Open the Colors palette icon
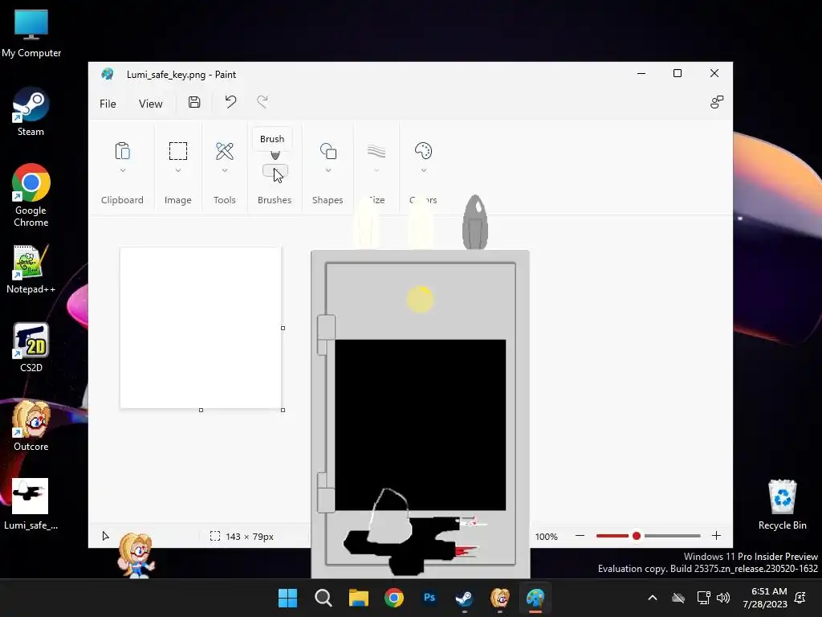This screenshot has width=822, height=617. click(423, 151)
